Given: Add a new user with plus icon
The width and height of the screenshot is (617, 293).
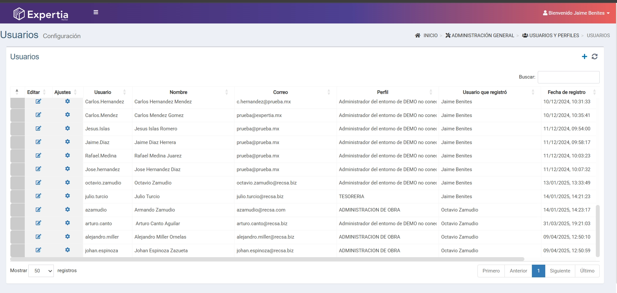Looking at the screenshot, I should 584,57.
